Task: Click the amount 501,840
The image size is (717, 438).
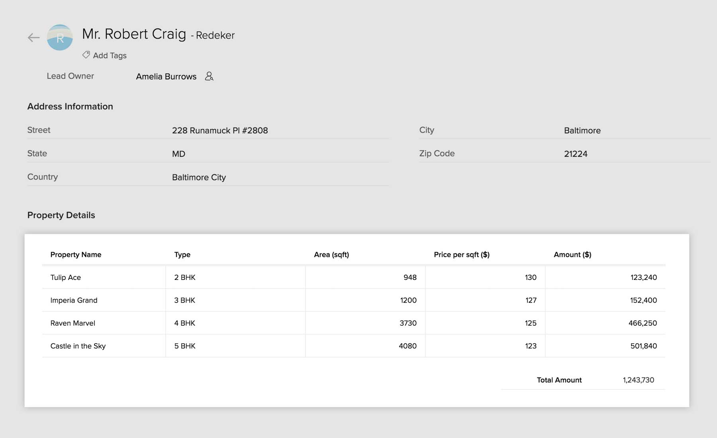Action: [644, 346]
